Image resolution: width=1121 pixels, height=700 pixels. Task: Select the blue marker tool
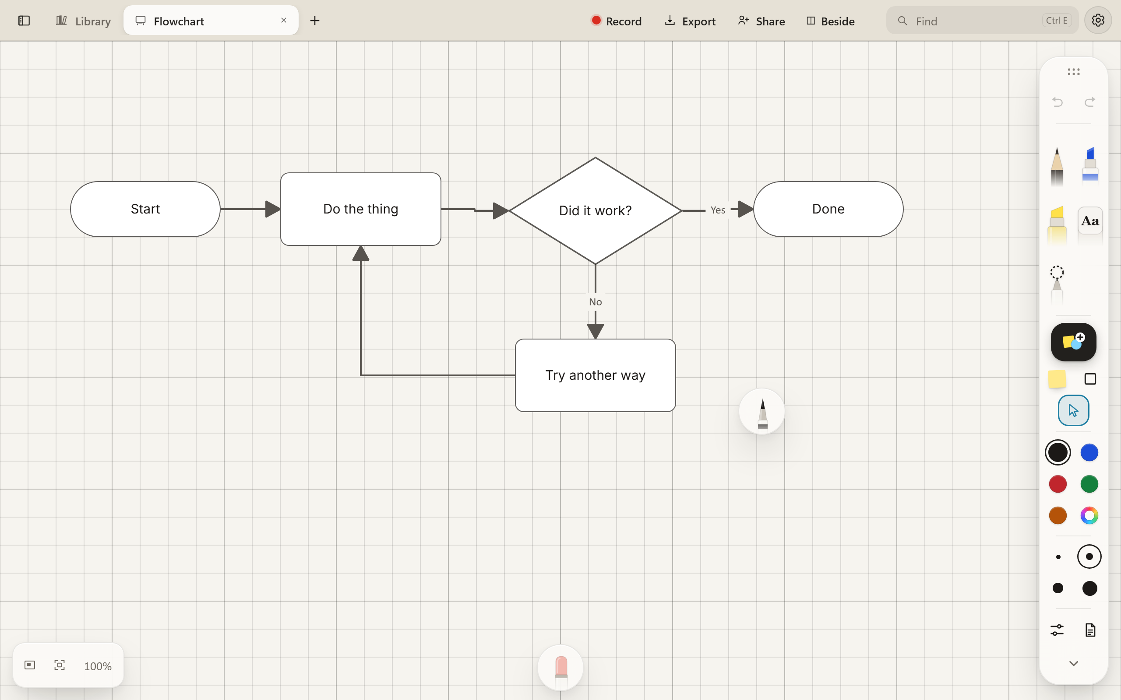coord(1090,166)
